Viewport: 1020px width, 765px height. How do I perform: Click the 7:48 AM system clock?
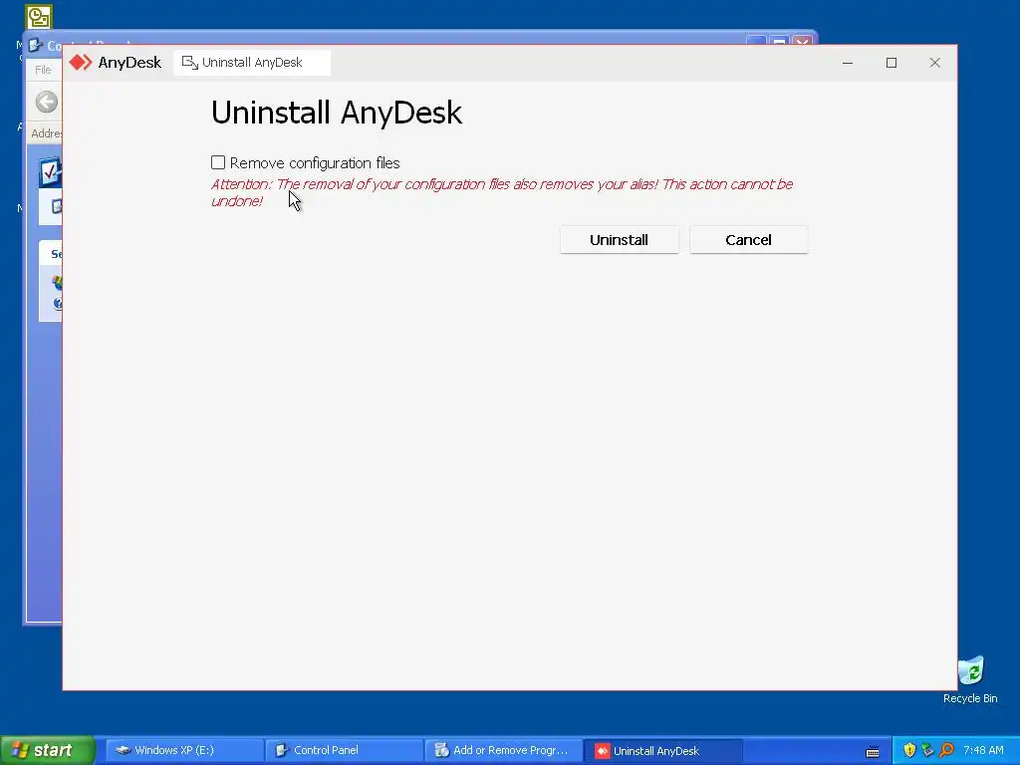[x=983, y=751]
